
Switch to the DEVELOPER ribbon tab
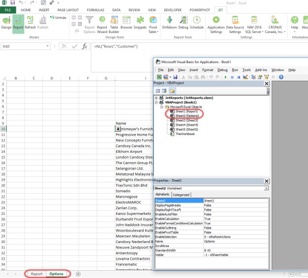[173, 10]
